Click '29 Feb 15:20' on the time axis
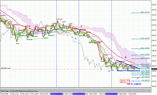157x95 pixels. (44, 94)
